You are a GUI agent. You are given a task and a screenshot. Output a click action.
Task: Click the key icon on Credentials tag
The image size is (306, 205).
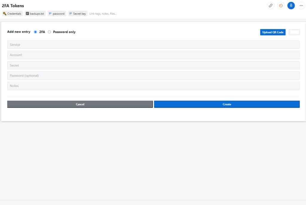4,14
